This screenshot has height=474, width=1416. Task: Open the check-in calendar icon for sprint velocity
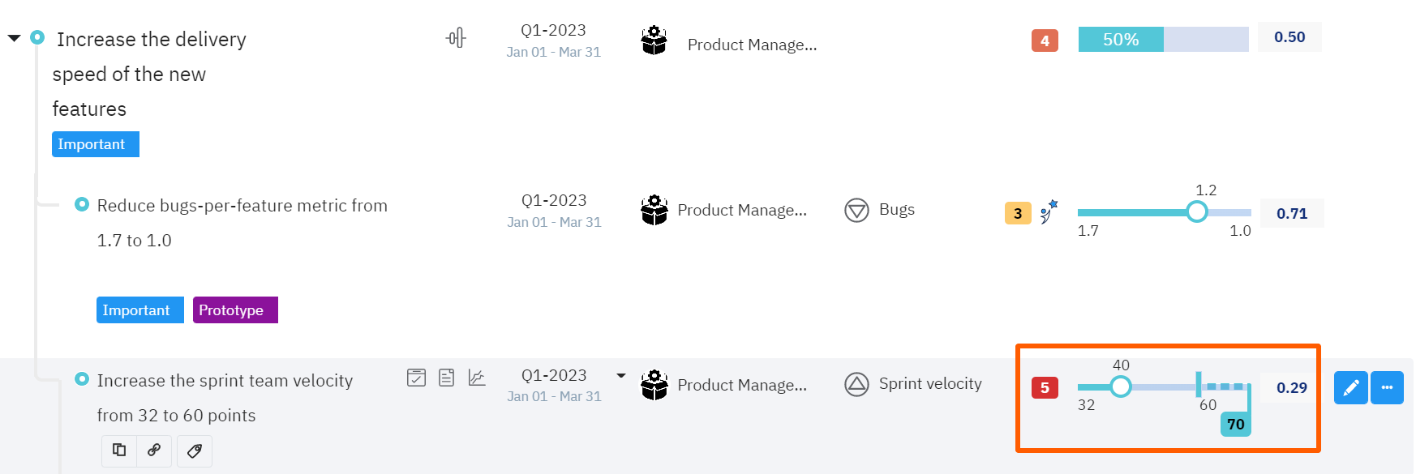pos(416,378)
